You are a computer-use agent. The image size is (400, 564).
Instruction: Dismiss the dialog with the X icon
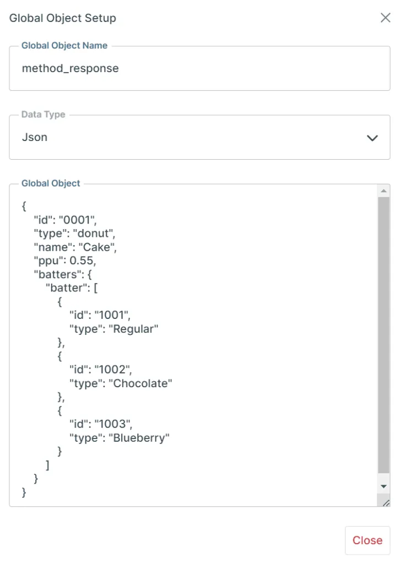386,18
